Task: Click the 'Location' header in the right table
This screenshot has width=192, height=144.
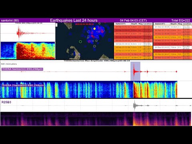Action: coord(187,24)
